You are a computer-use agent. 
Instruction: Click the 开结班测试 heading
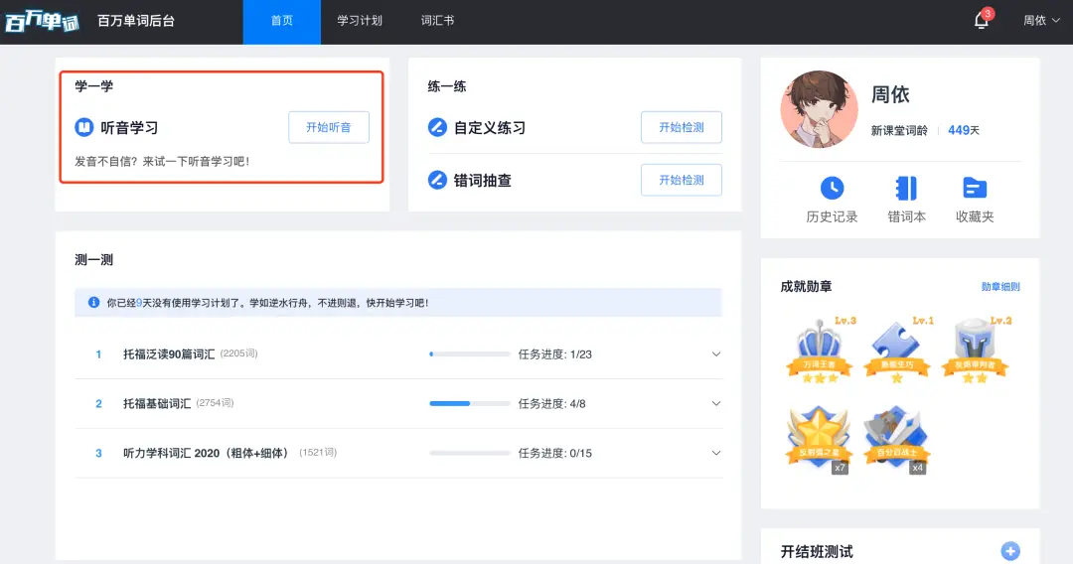[817, 551]
